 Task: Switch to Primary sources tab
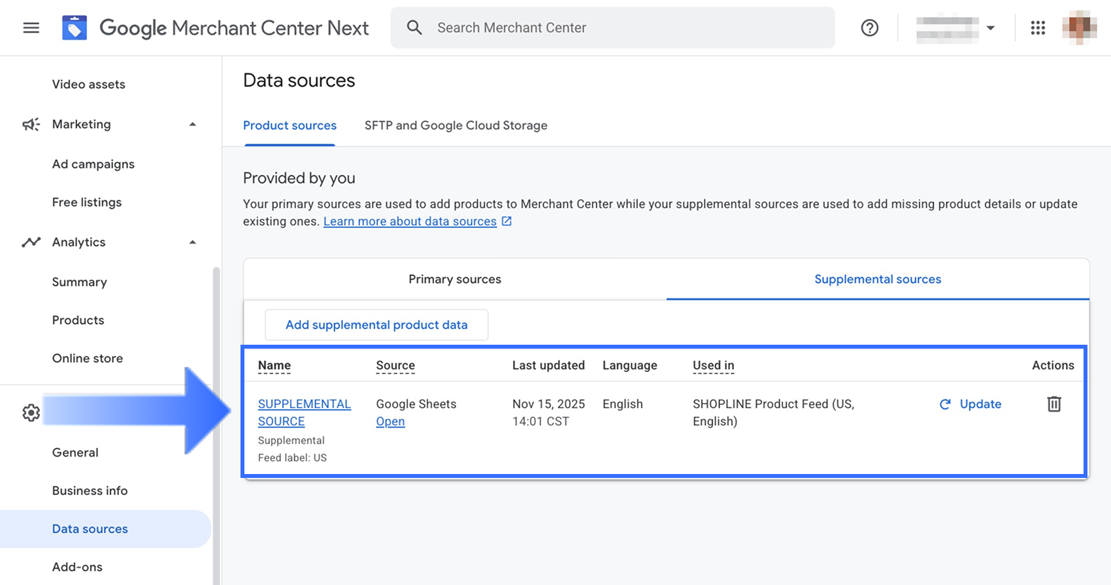[x=455, y=279]
